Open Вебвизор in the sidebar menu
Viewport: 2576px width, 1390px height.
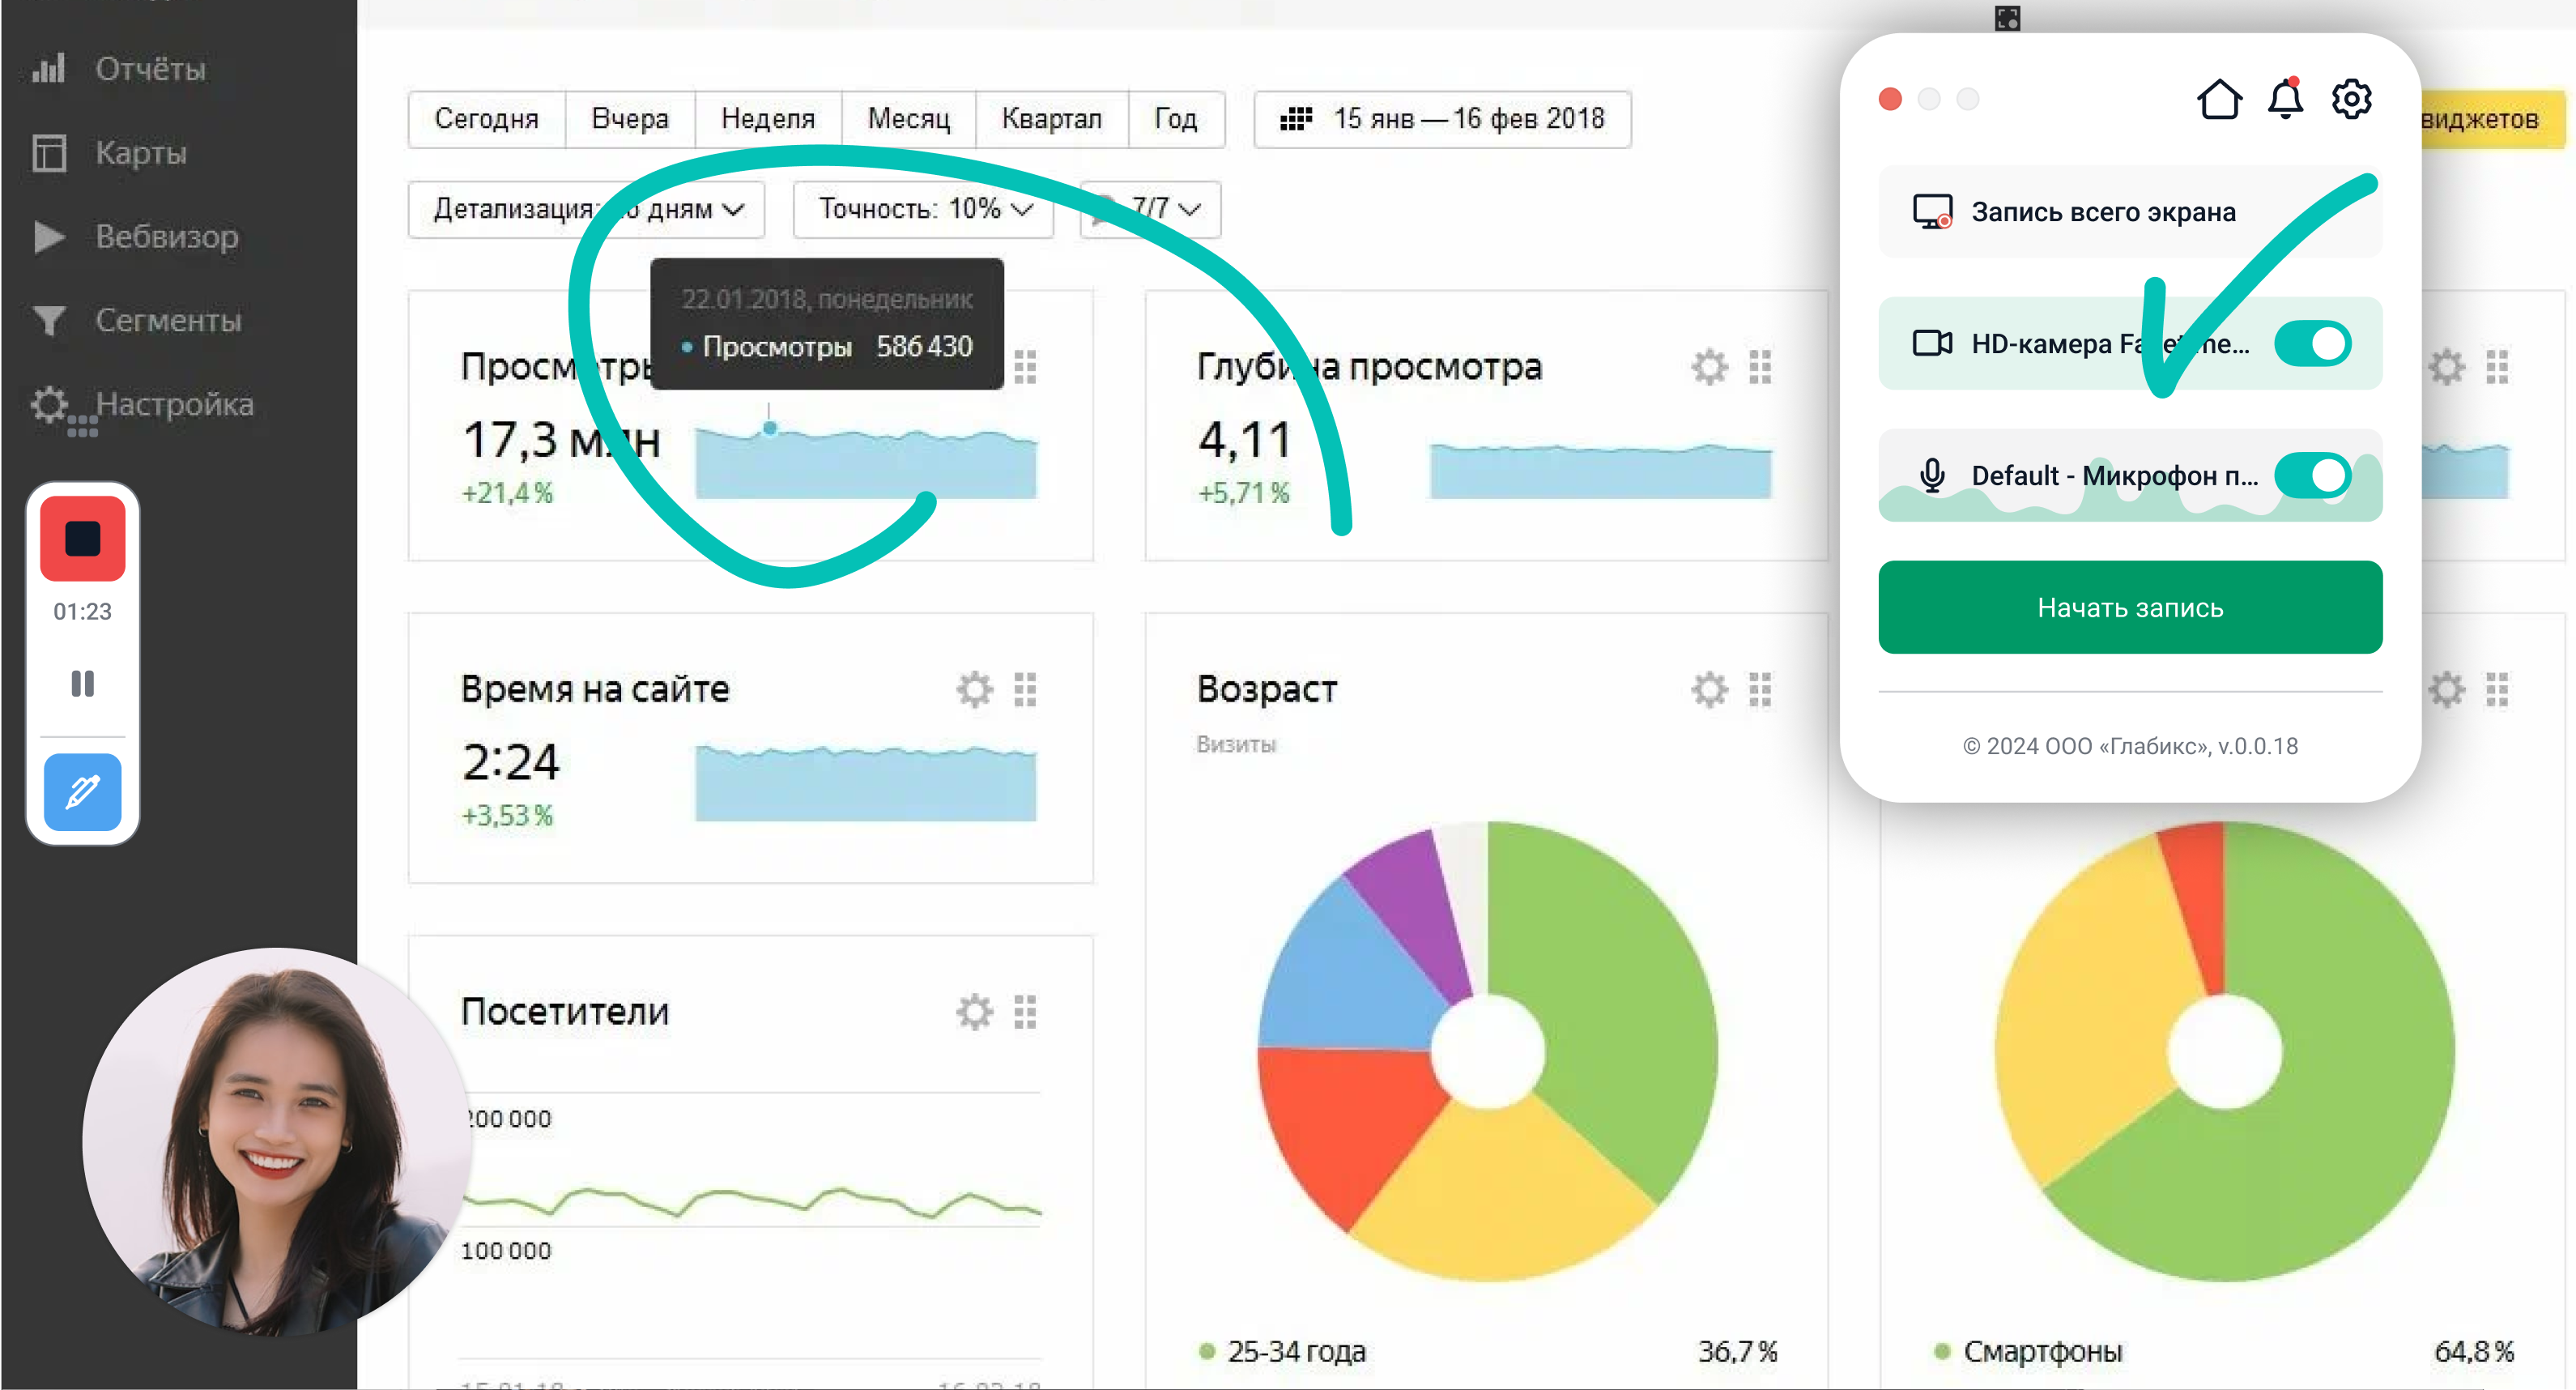click(x=166, y=237)
